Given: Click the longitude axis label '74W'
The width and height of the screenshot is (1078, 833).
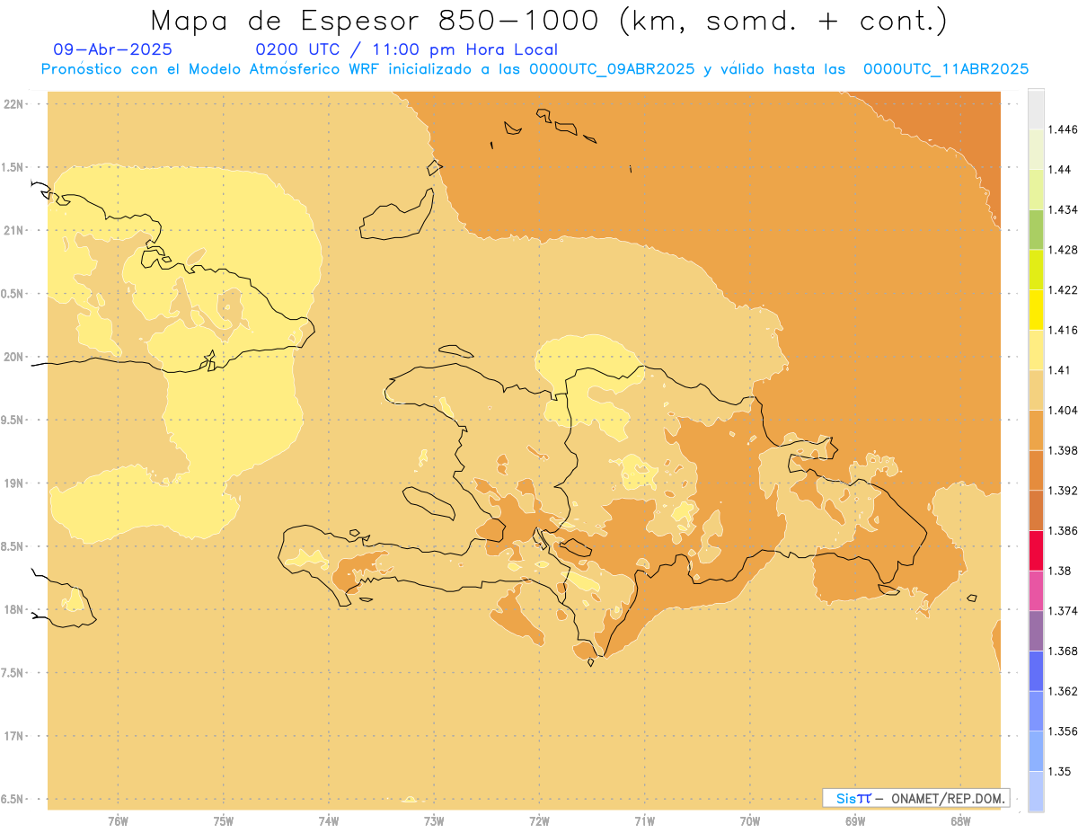Looking at the screenshot, I should click(329, 820).
